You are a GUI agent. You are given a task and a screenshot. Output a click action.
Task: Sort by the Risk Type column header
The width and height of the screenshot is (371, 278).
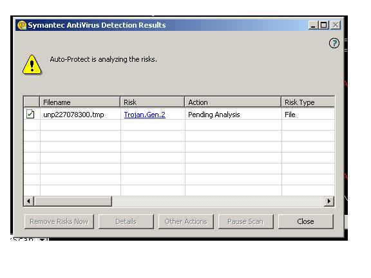(x=308, y=102)
